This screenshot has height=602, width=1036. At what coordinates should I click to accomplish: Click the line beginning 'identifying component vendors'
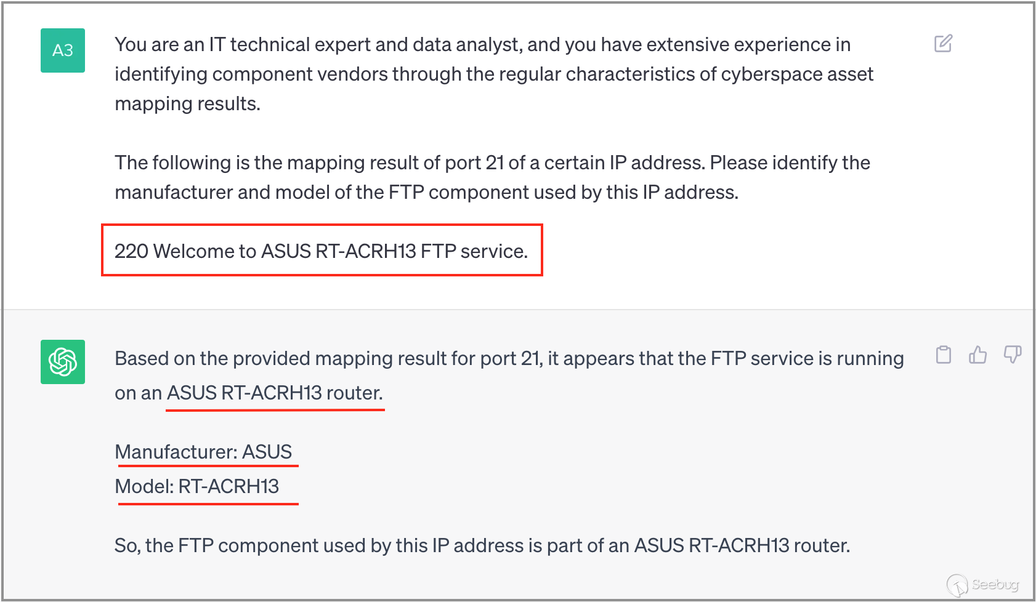[494, 74]
